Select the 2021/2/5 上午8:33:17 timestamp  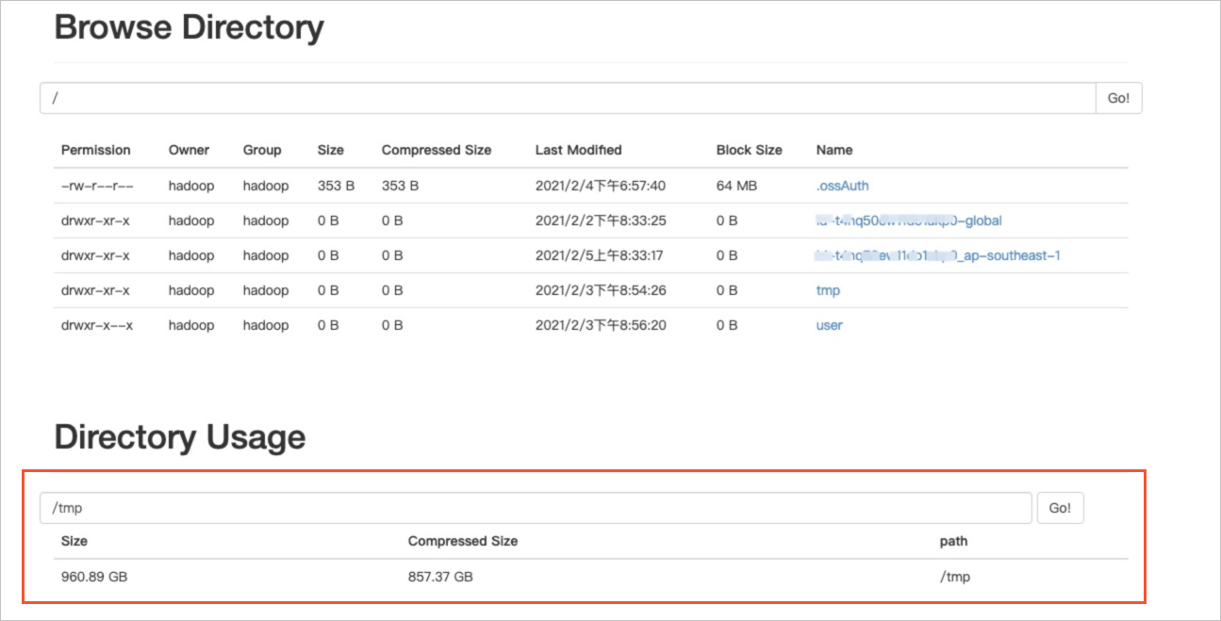tap(601, 255)
